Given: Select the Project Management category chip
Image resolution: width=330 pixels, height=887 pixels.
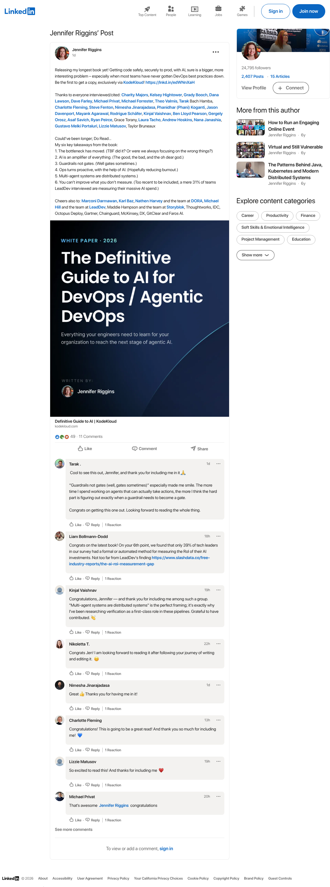Looking at the screenshot, I should (x=260, y=239).
